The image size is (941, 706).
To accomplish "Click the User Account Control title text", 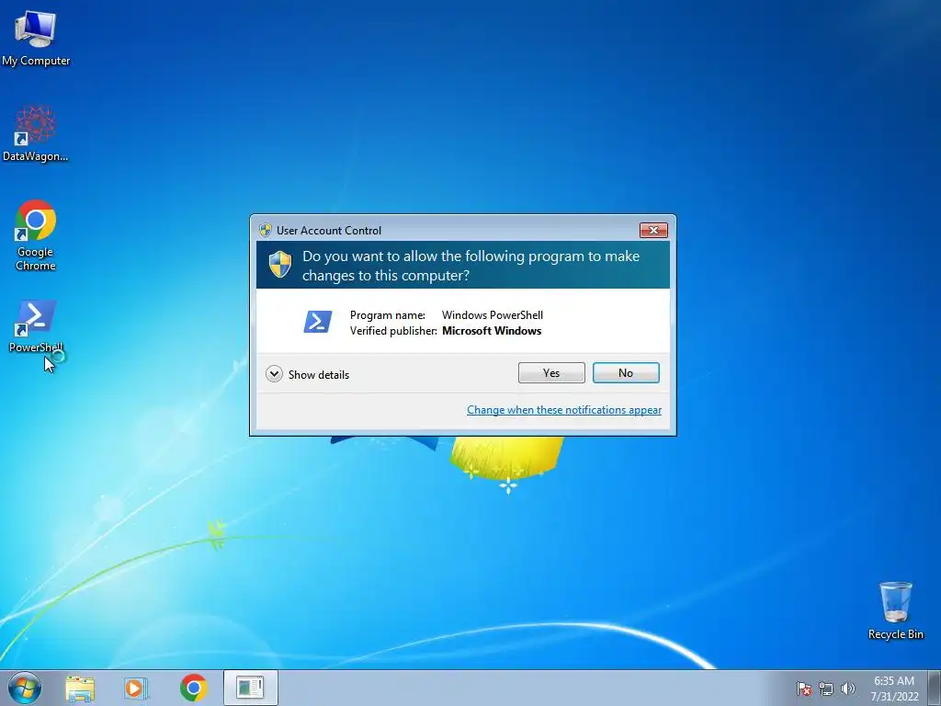I will (x=329, y=231).
